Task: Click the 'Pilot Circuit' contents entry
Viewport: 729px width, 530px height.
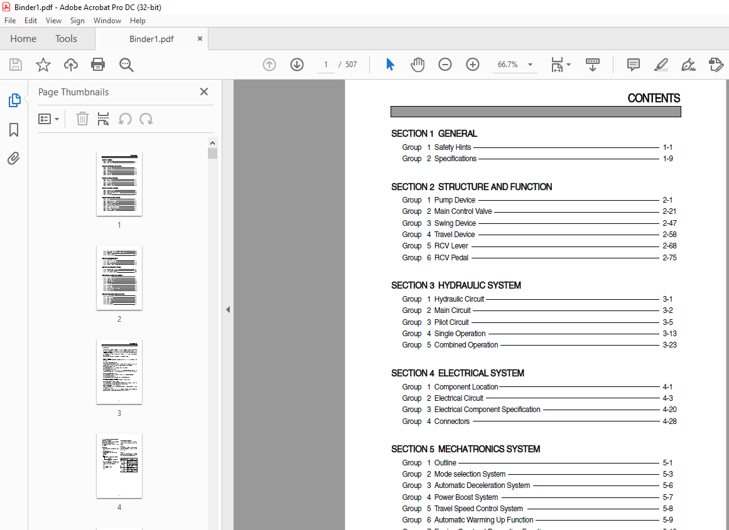Action: coord(451,322)
